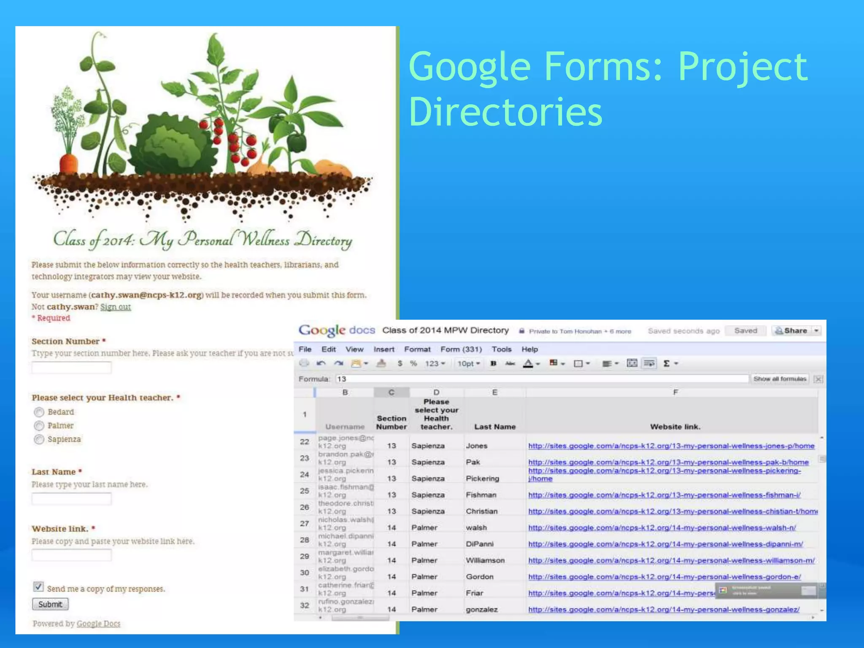This screenshot has height=648, width=864.
Task: Open the Help menu
Action: click(529, 349)
